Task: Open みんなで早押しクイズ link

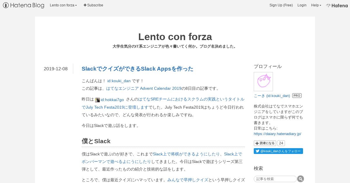Action: (188, 180)
